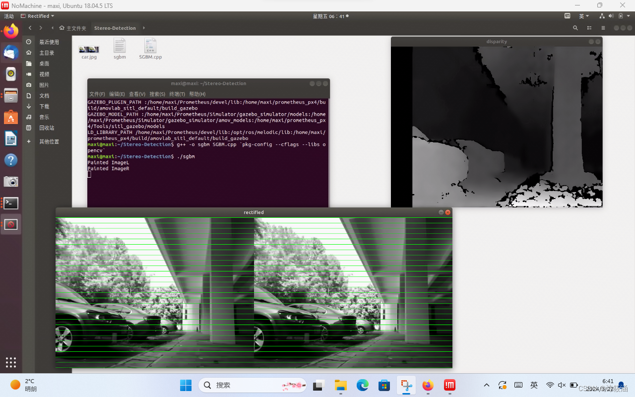
Task: Toggle list view in the file manager
Action: (589, 28)
